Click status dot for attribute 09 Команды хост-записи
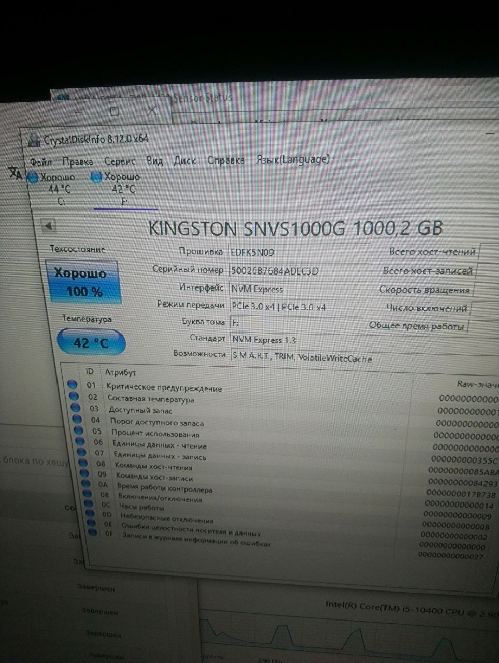This screenshot has width=499, height=663. pyautogui.click(x=85, y=473)
